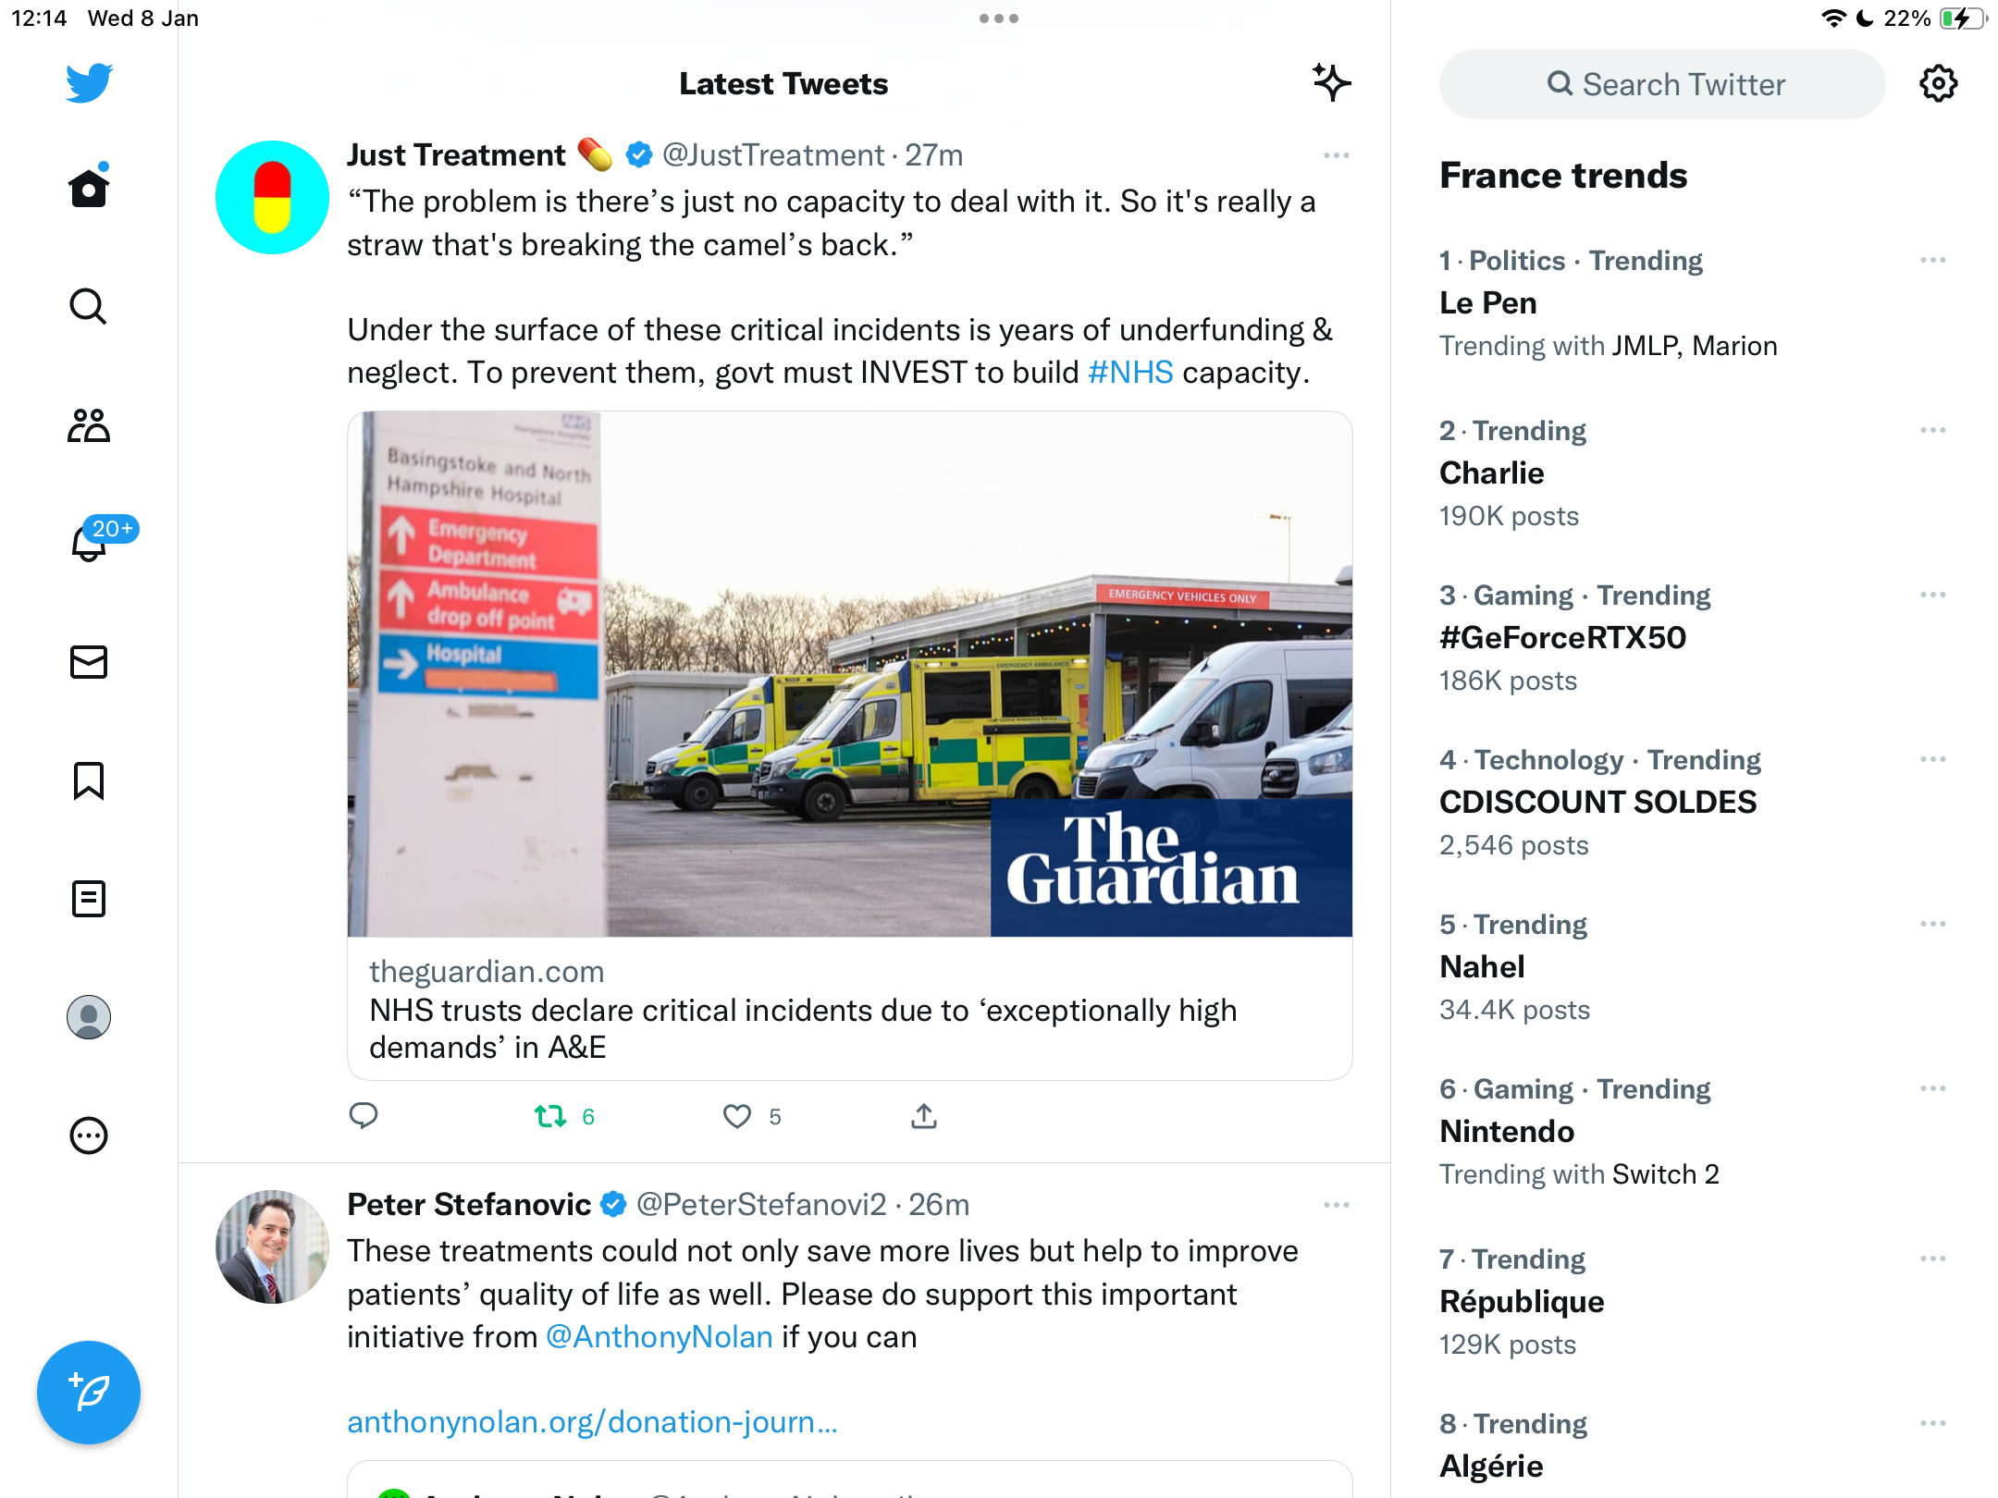Image resolution: width=1998 pixels, height=1498 pixels.
Task: Go to the Home feed icon
Action: [89, 188]
